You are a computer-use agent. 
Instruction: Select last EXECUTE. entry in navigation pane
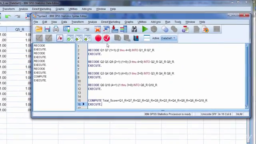(40, 80)
